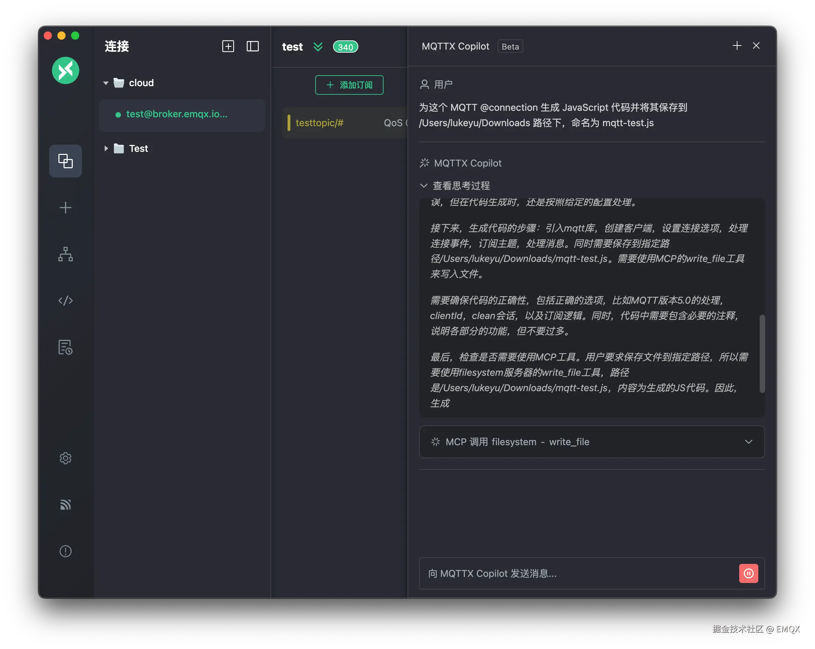This screenshot has height=649, width=815.
Task: Open the Settings gear icon
Action: (65, 458)
